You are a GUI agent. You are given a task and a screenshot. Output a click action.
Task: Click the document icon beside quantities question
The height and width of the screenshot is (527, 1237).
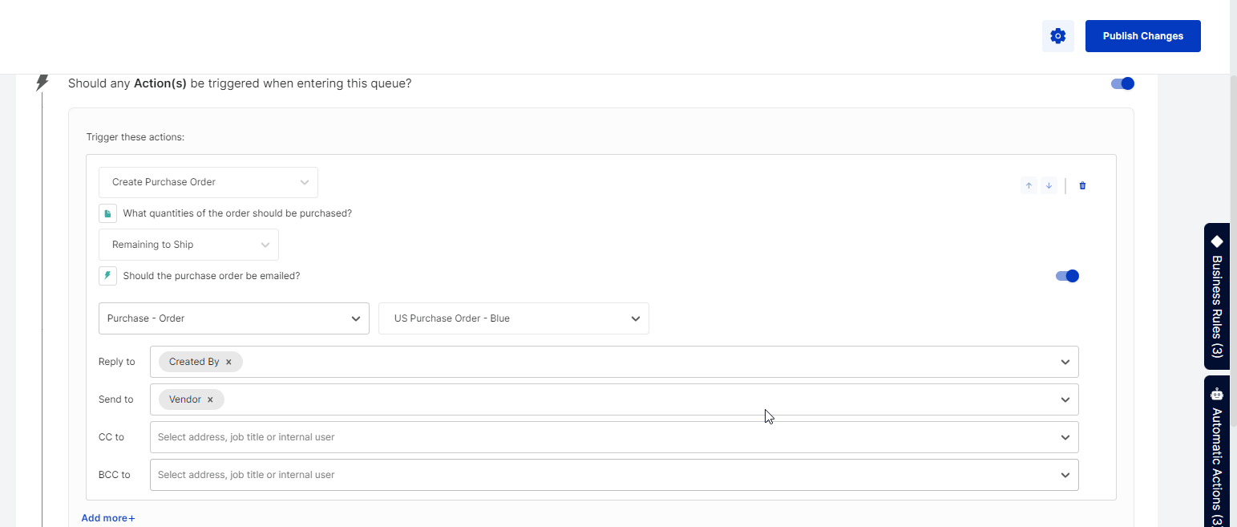tap(108, 213)
